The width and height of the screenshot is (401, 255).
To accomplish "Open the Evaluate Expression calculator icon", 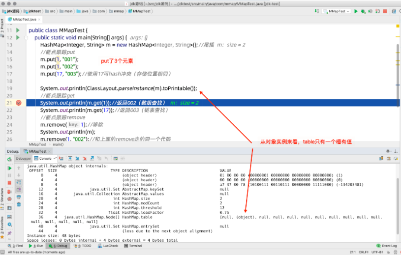I will pos(116,159).
